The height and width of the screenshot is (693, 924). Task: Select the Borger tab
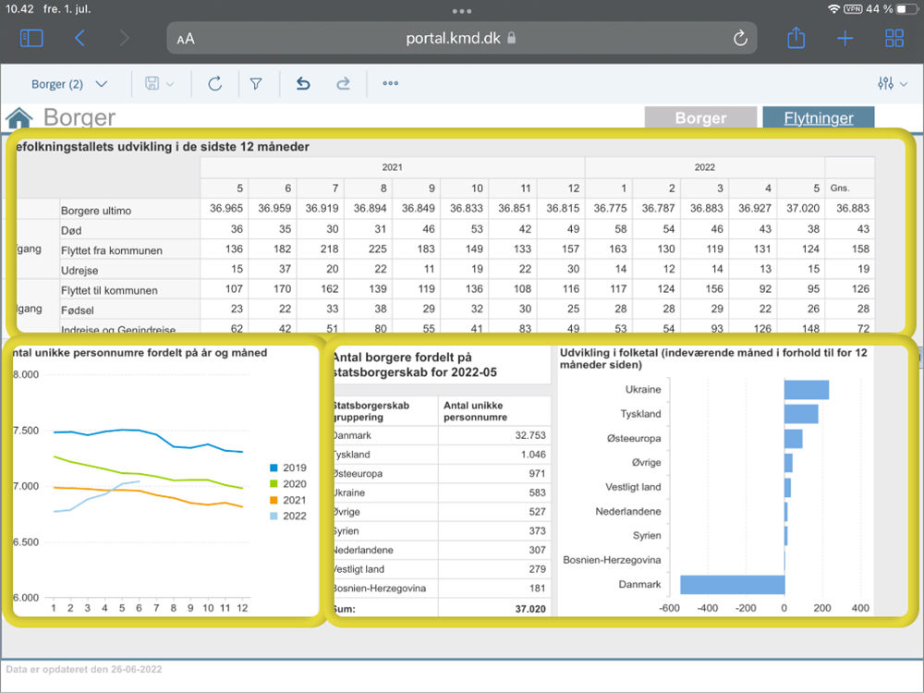pyautogui.click(x=700, y=118)
